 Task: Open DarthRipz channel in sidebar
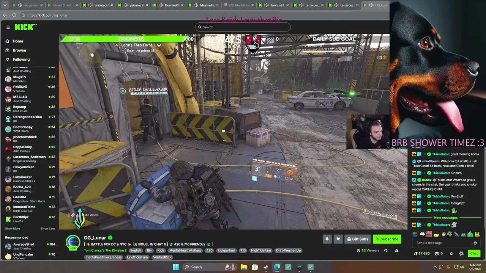tap(30, 219)
